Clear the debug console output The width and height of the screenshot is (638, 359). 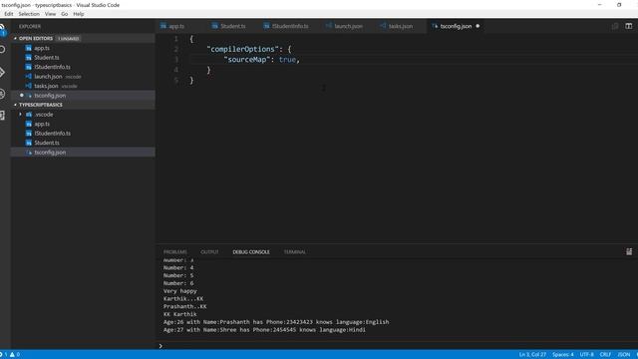point(629,251)
